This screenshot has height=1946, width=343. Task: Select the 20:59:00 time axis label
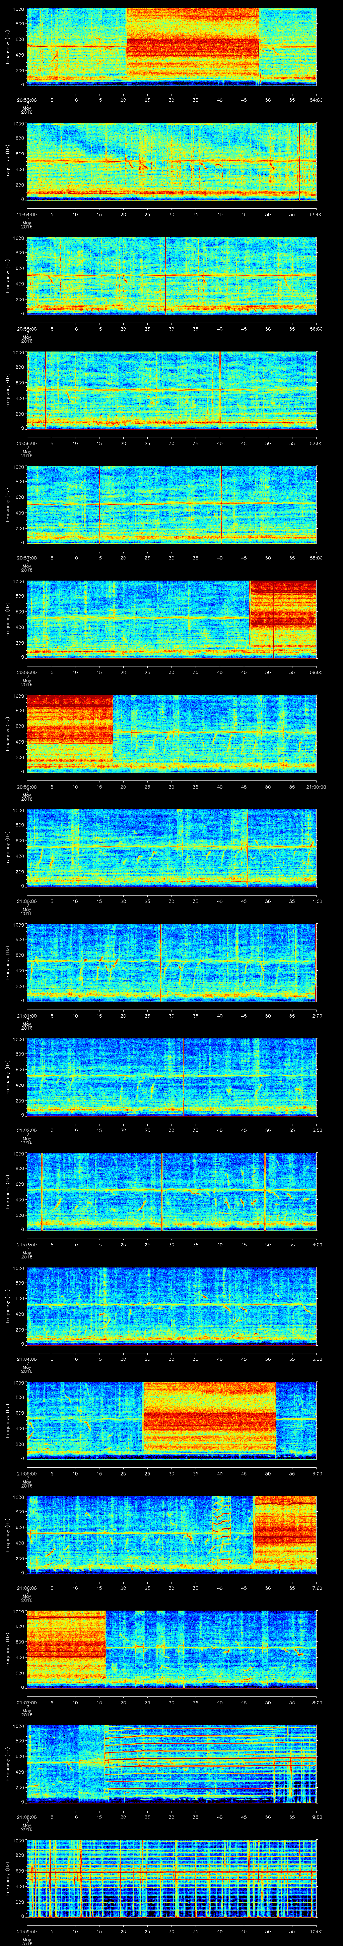tap(26, 787)
